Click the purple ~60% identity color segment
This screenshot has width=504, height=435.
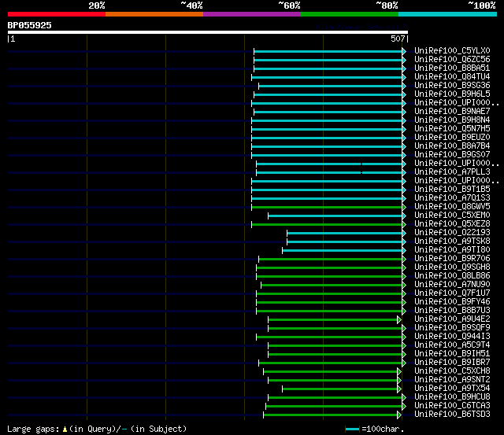tap(252, 14)
